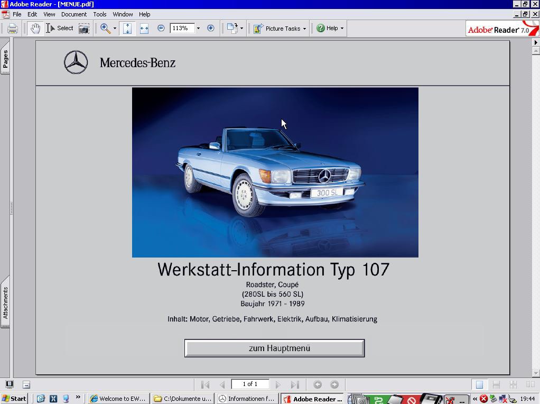540x404 pixels.
Task: Go to previous page button
Action: tap(222, 384)
